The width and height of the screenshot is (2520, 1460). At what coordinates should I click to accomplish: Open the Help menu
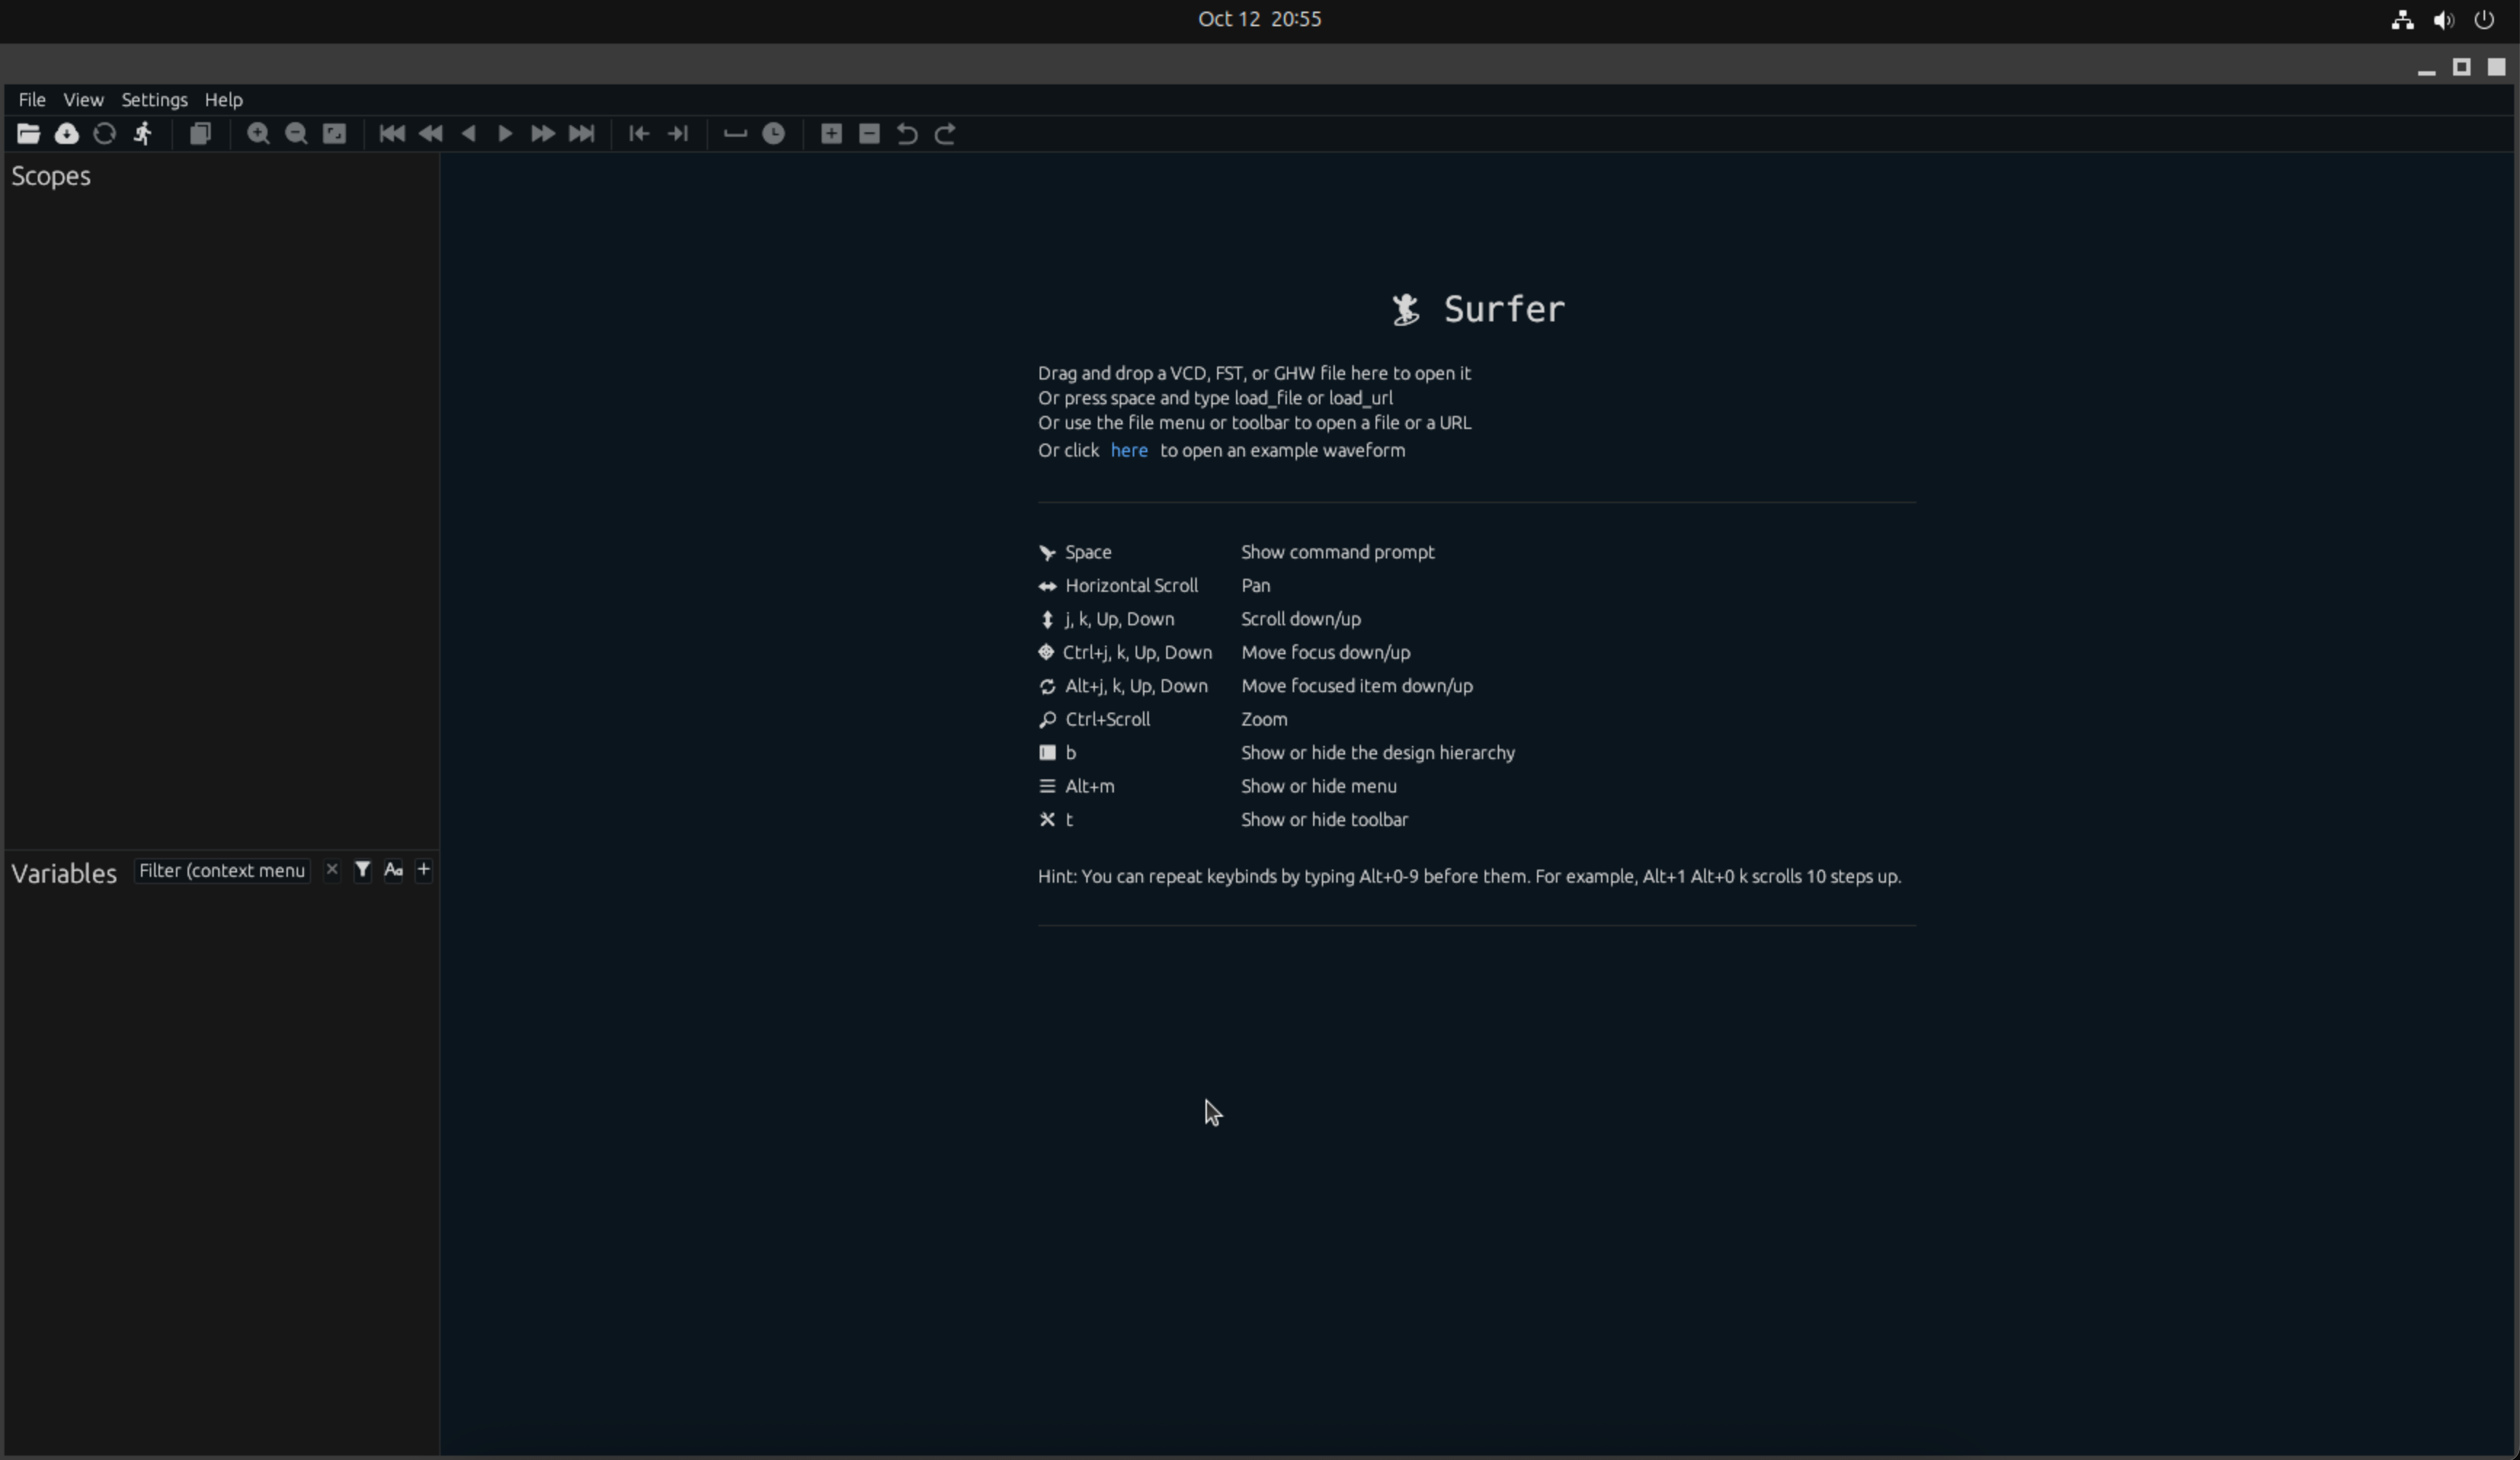tap(223, 99)
